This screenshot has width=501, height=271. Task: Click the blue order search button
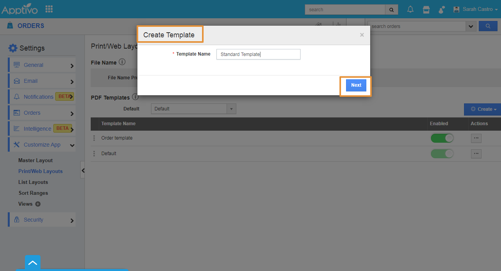[x=488, y=26]
